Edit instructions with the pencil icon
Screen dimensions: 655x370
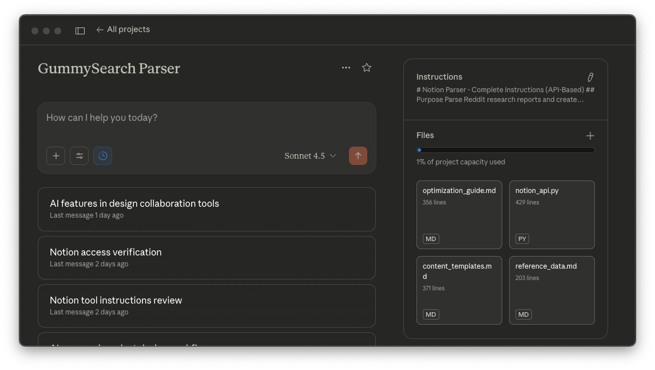tap(590, 77)
